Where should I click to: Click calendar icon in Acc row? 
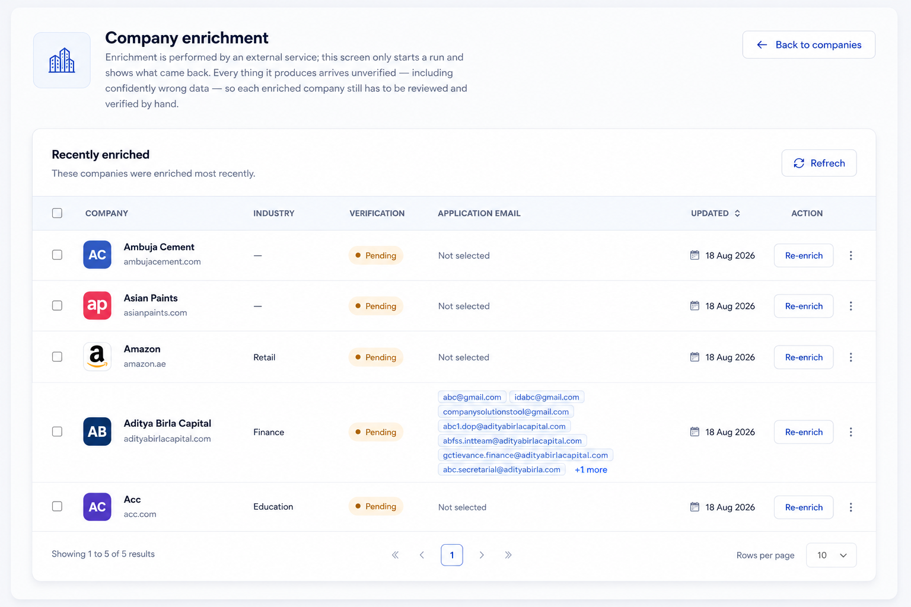pyautogui.click(x=695, y=507)
